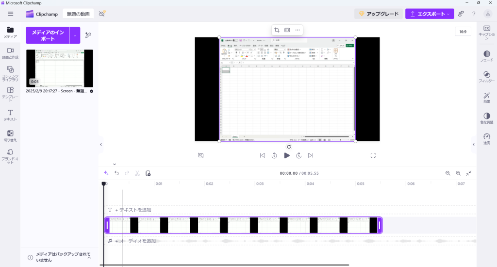Open the Speed panel
The height and width of the screenshot is (267, 497).
tap(487, 139)
